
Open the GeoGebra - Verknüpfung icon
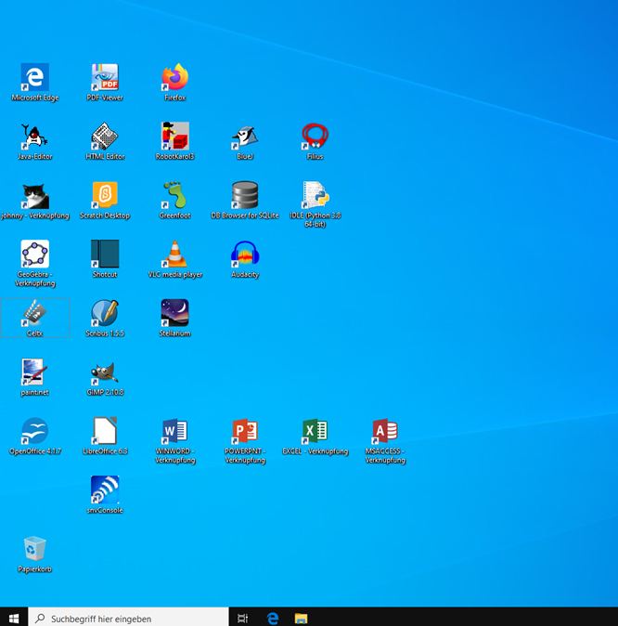coord(35,254)
